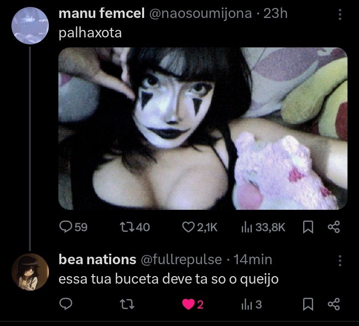View analytics showing 33,8K views

point(263,227)
